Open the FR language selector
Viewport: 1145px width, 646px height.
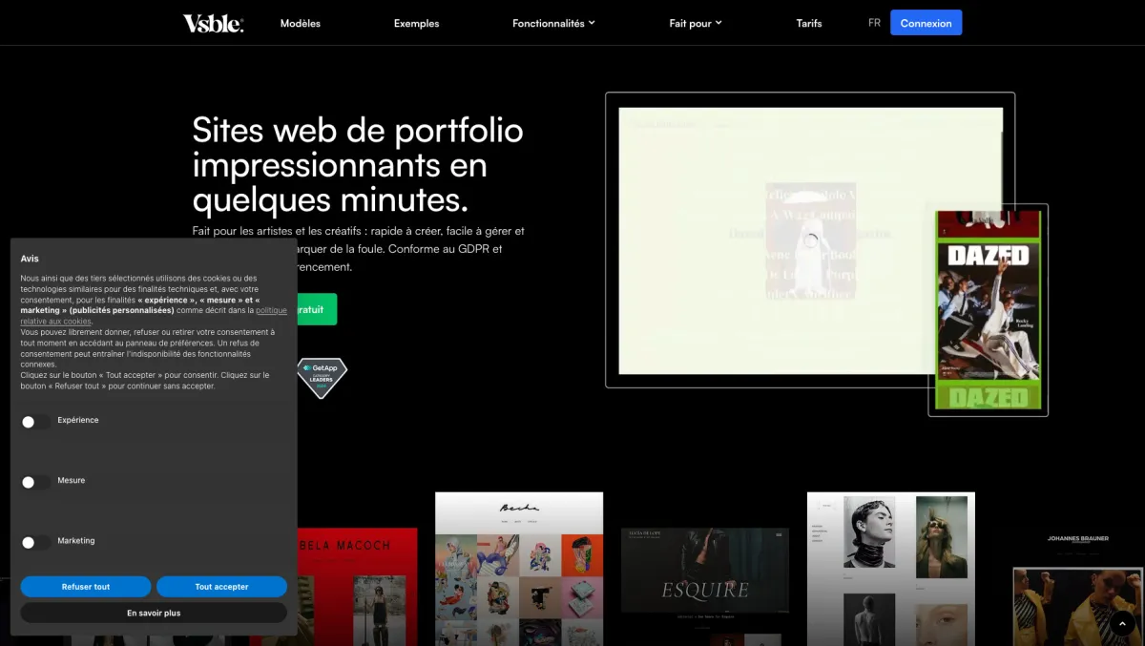coord(874,23)
